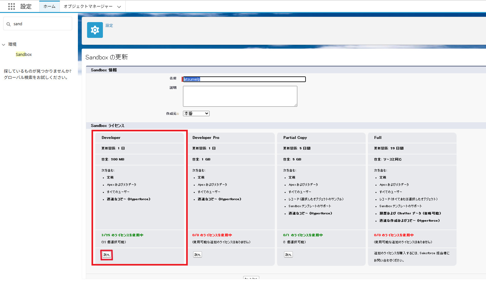Click the partially visible button at page bottom
Viewport: 486px width, 281px height.
coord(251,278)
